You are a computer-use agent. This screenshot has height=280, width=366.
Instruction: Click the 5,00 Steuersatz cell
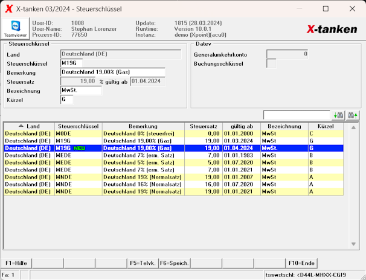click(204, 162)
